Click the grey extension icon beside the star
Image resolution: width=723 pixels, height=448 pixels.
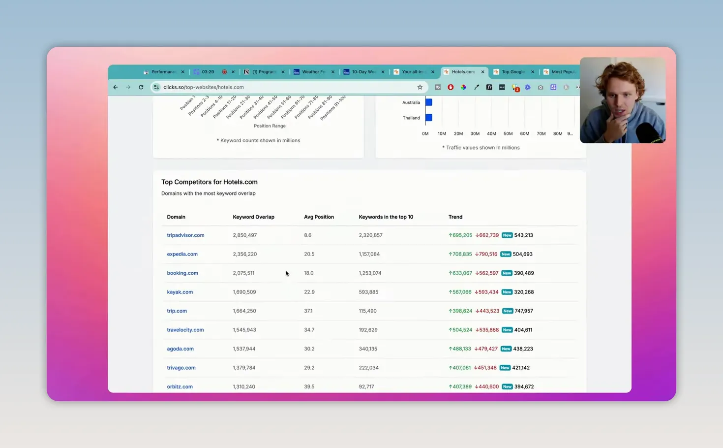coord(438,87)
